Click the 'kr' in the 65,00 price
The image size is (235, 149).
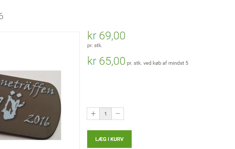pos(92,61)
